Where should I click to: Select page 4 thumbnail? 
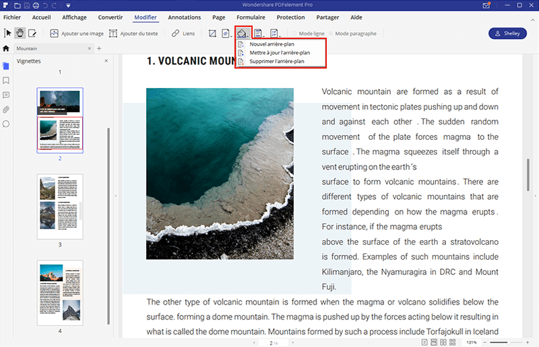point(60,293)
